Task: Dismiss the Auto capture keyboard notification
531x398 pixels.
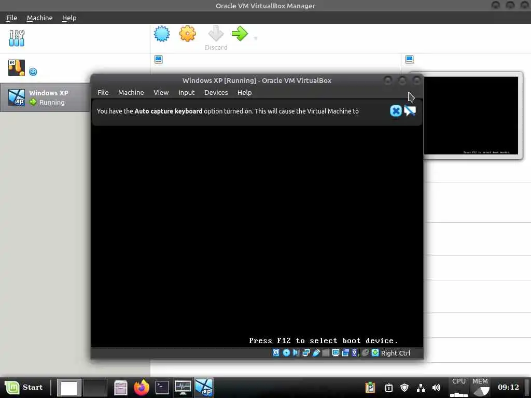Action: coord(396,111)
